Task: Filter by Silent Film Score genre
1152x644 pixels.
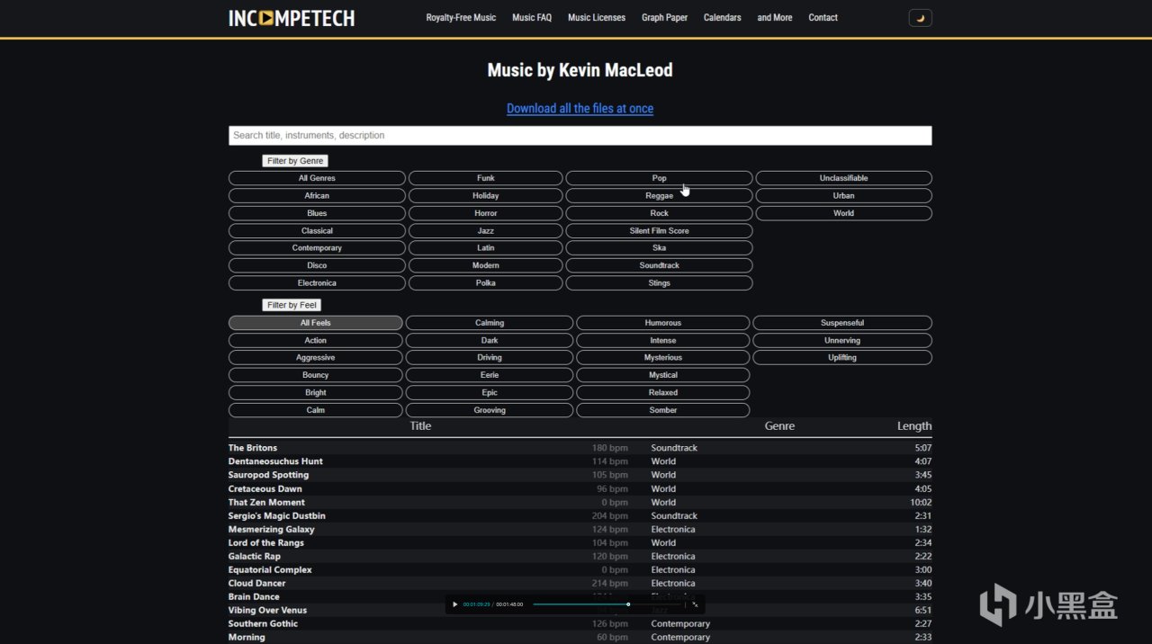Action: pyautogui.click(x=659, y=231)
